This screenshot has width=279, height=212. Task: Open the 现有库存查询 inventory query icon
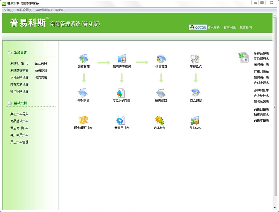(x=122, y=59)
